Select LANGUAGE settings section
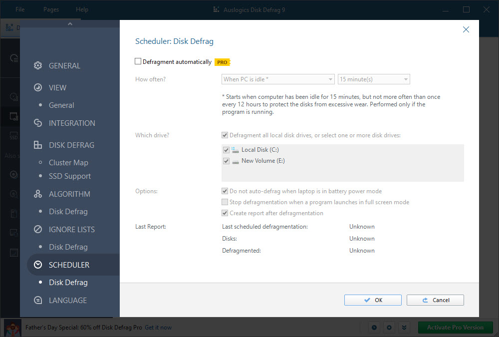The image size is (499, 337). pyautogui.click(x=68, y=300)
